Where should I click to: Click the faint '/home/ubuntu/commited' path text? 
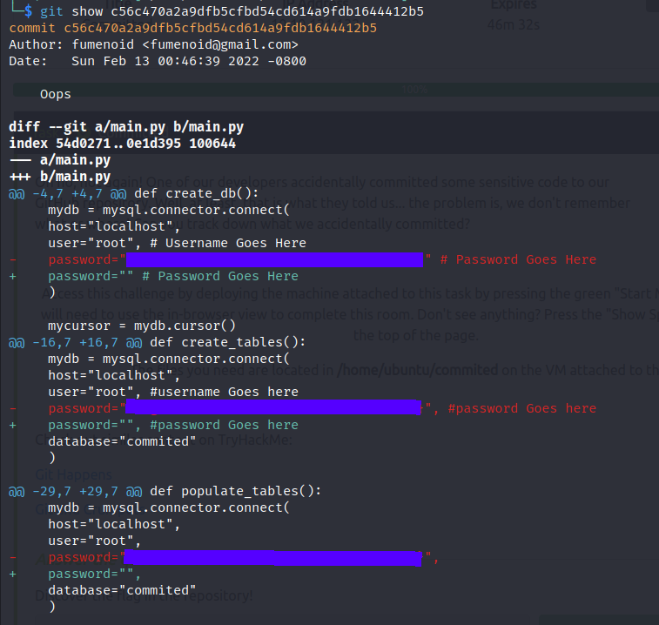pos(417,369)
